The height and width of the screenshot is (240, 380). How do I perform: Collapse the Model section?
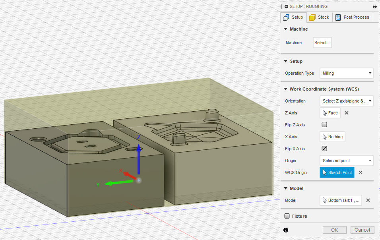tap(286, 188)
